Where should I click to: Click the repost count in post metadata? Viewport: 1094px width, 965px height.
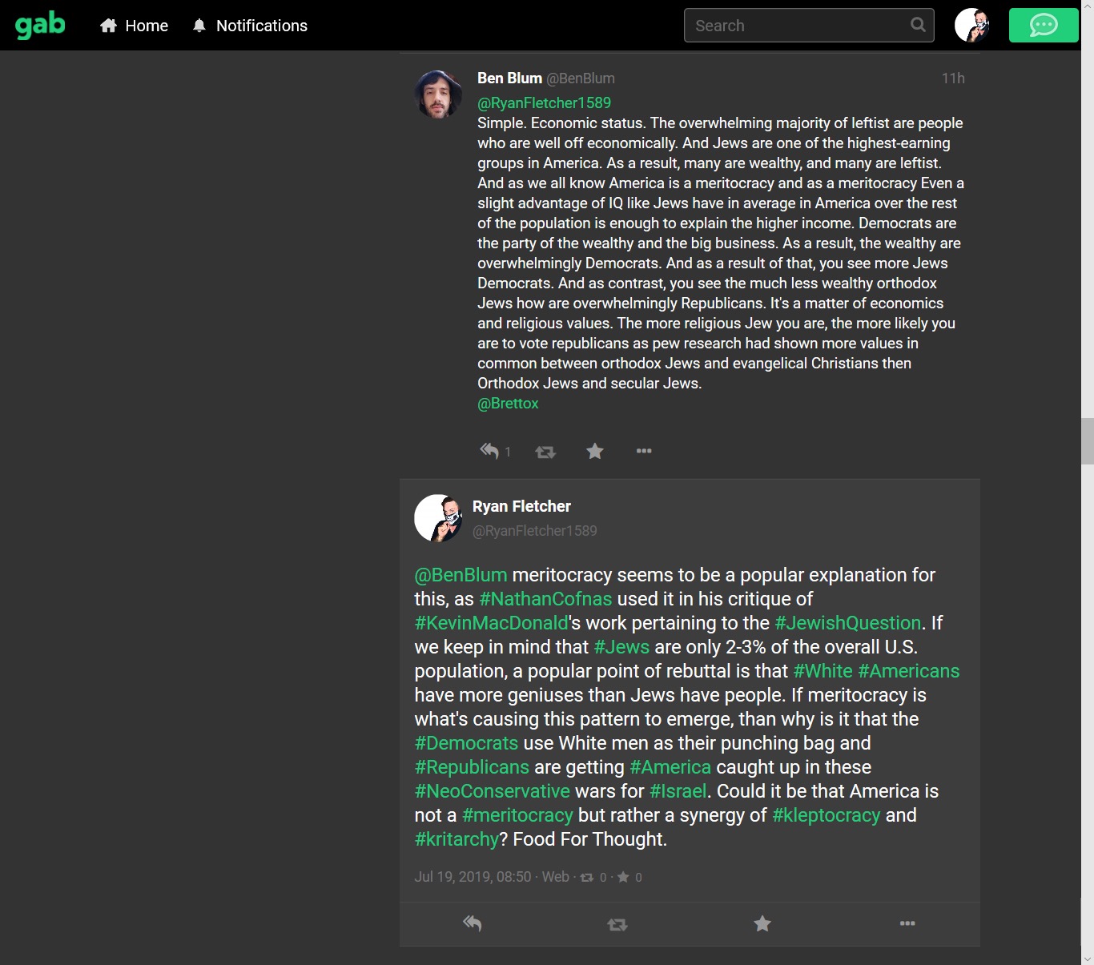click(x=593, y=878)
